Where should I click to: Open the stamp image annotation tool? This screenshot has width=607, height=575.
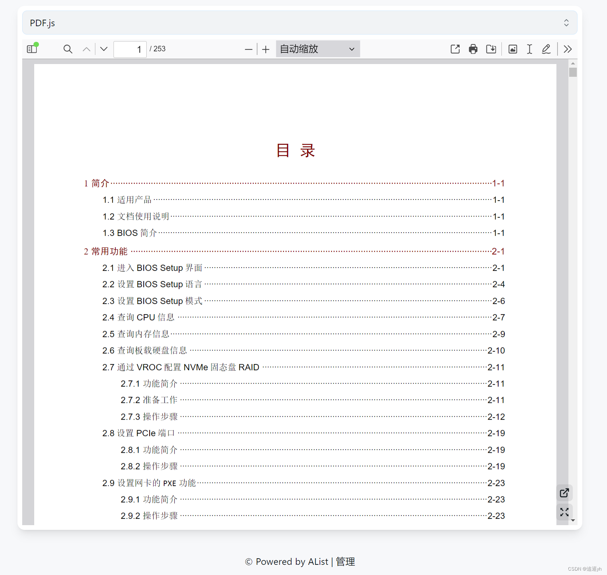512,49
